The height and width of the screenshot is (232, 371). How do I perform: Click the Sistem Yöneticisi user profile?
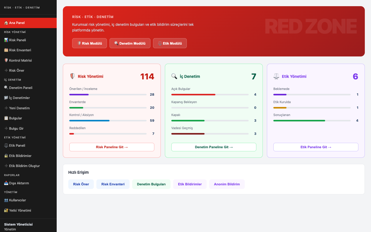pyautogui.click(x=19, y=226)
